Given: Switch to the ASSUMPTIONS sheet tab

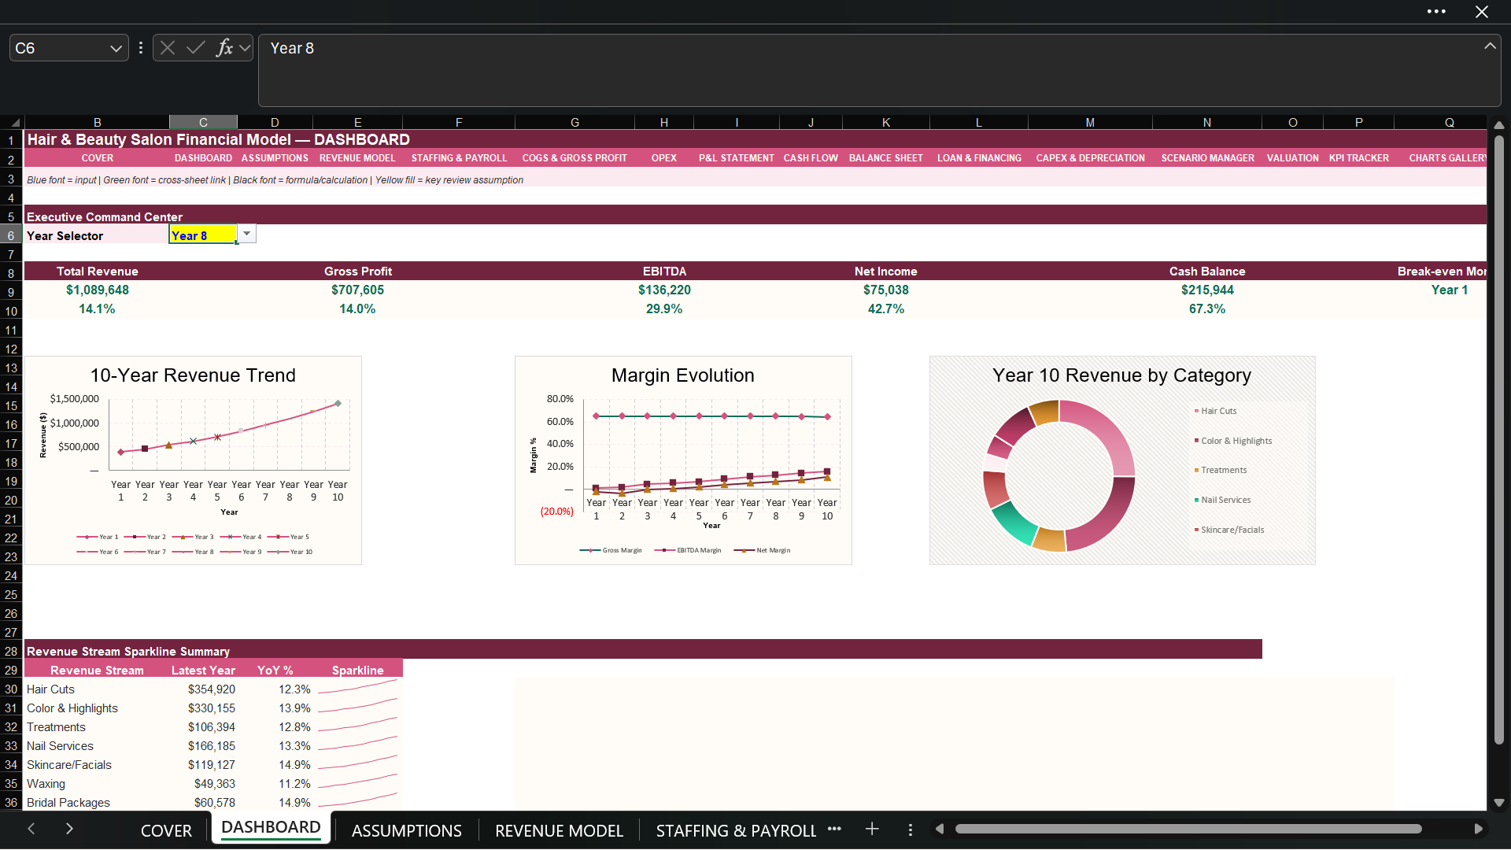Looking at the screenshot, I should pos(407,830).
